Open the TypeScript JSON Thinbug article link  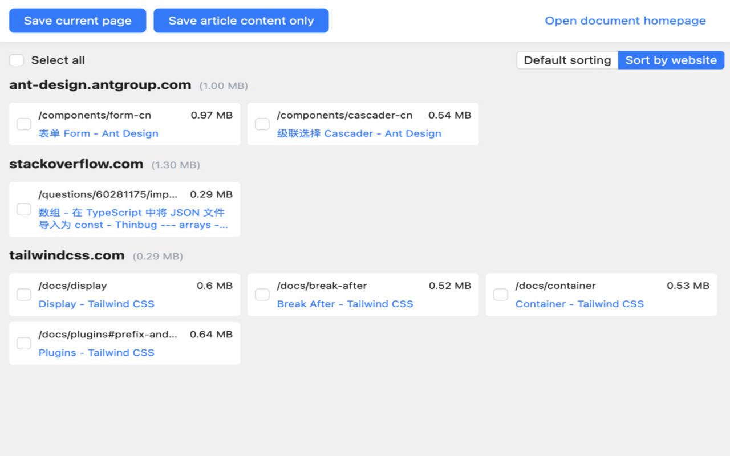(x=133, y=219)
